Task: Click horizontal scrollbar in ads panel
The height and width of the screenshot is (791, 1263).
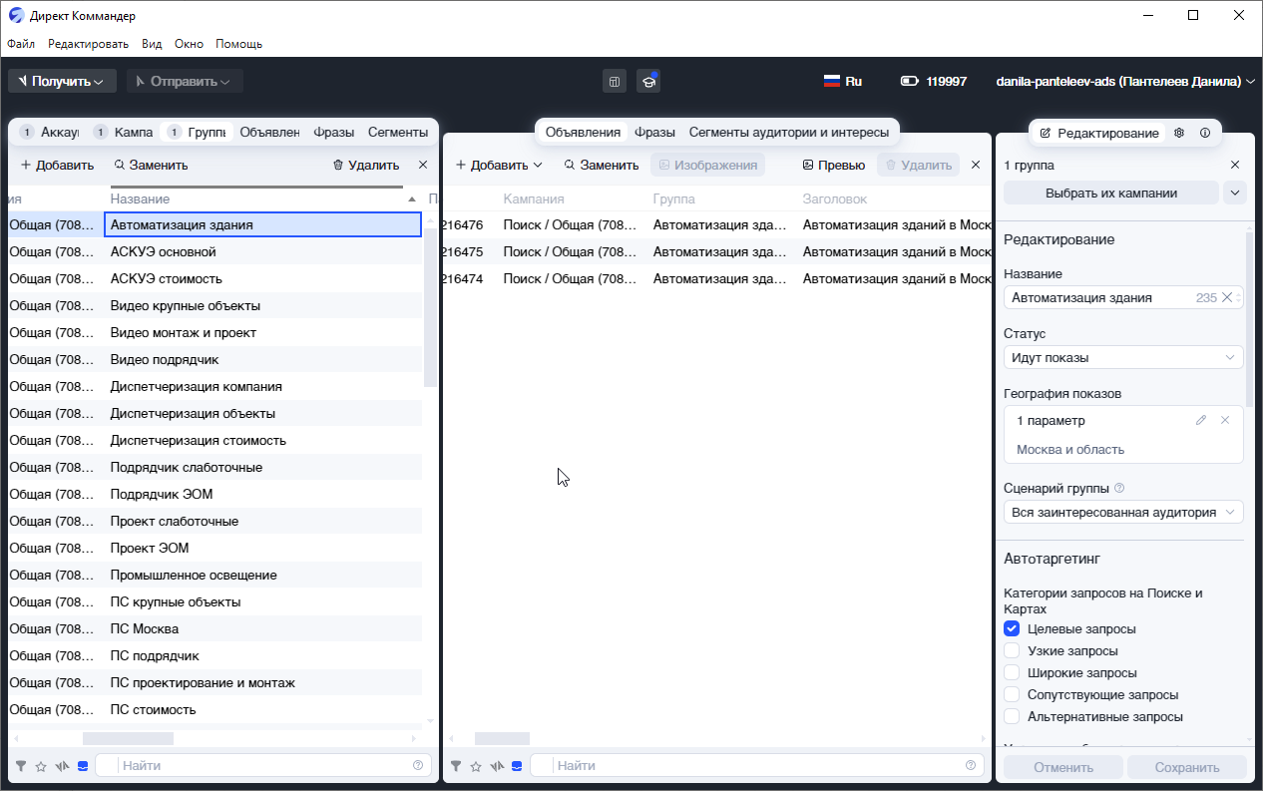Action: coord(502,738)
